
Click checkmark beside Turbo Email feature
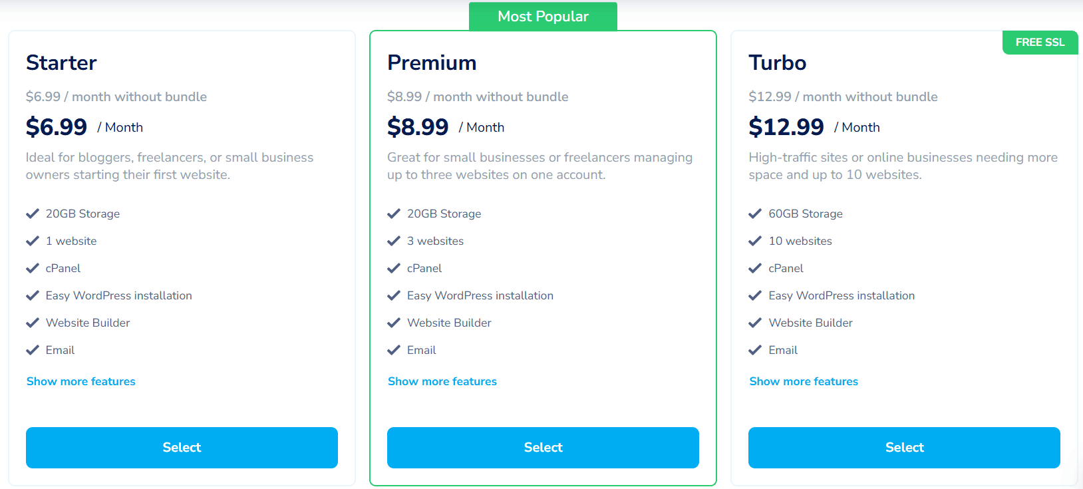(755, 350)
